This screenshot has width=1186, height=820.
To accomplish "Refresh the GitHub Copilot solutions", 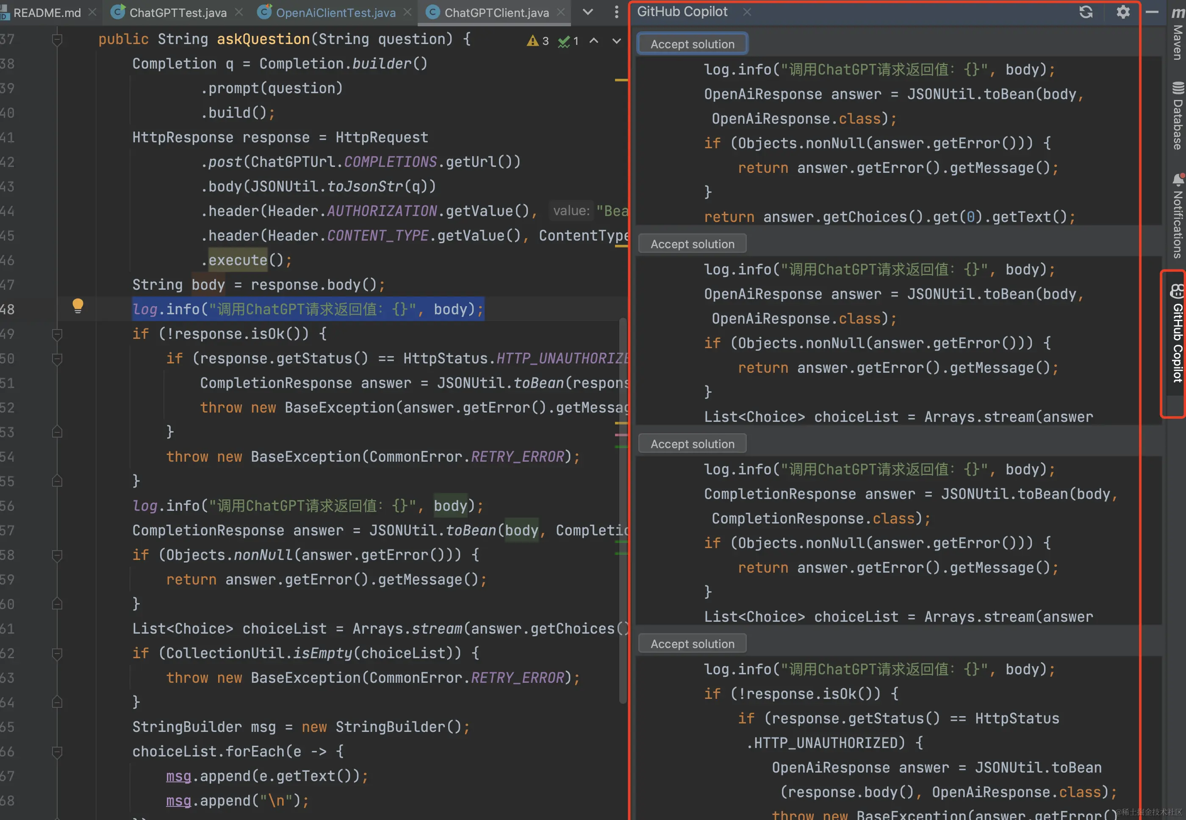I will click(1086, 12).
